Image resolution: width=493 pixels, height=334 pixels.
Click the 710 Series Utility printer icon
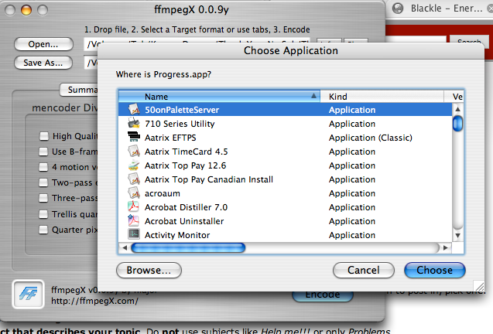[x=134, y=124]
